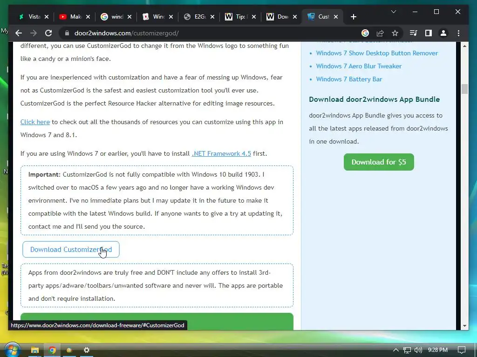The image size is (477, 357).
Task: Click the vertical scrollbar thumb
Action: pyautogui.click(x=464, y=89)
